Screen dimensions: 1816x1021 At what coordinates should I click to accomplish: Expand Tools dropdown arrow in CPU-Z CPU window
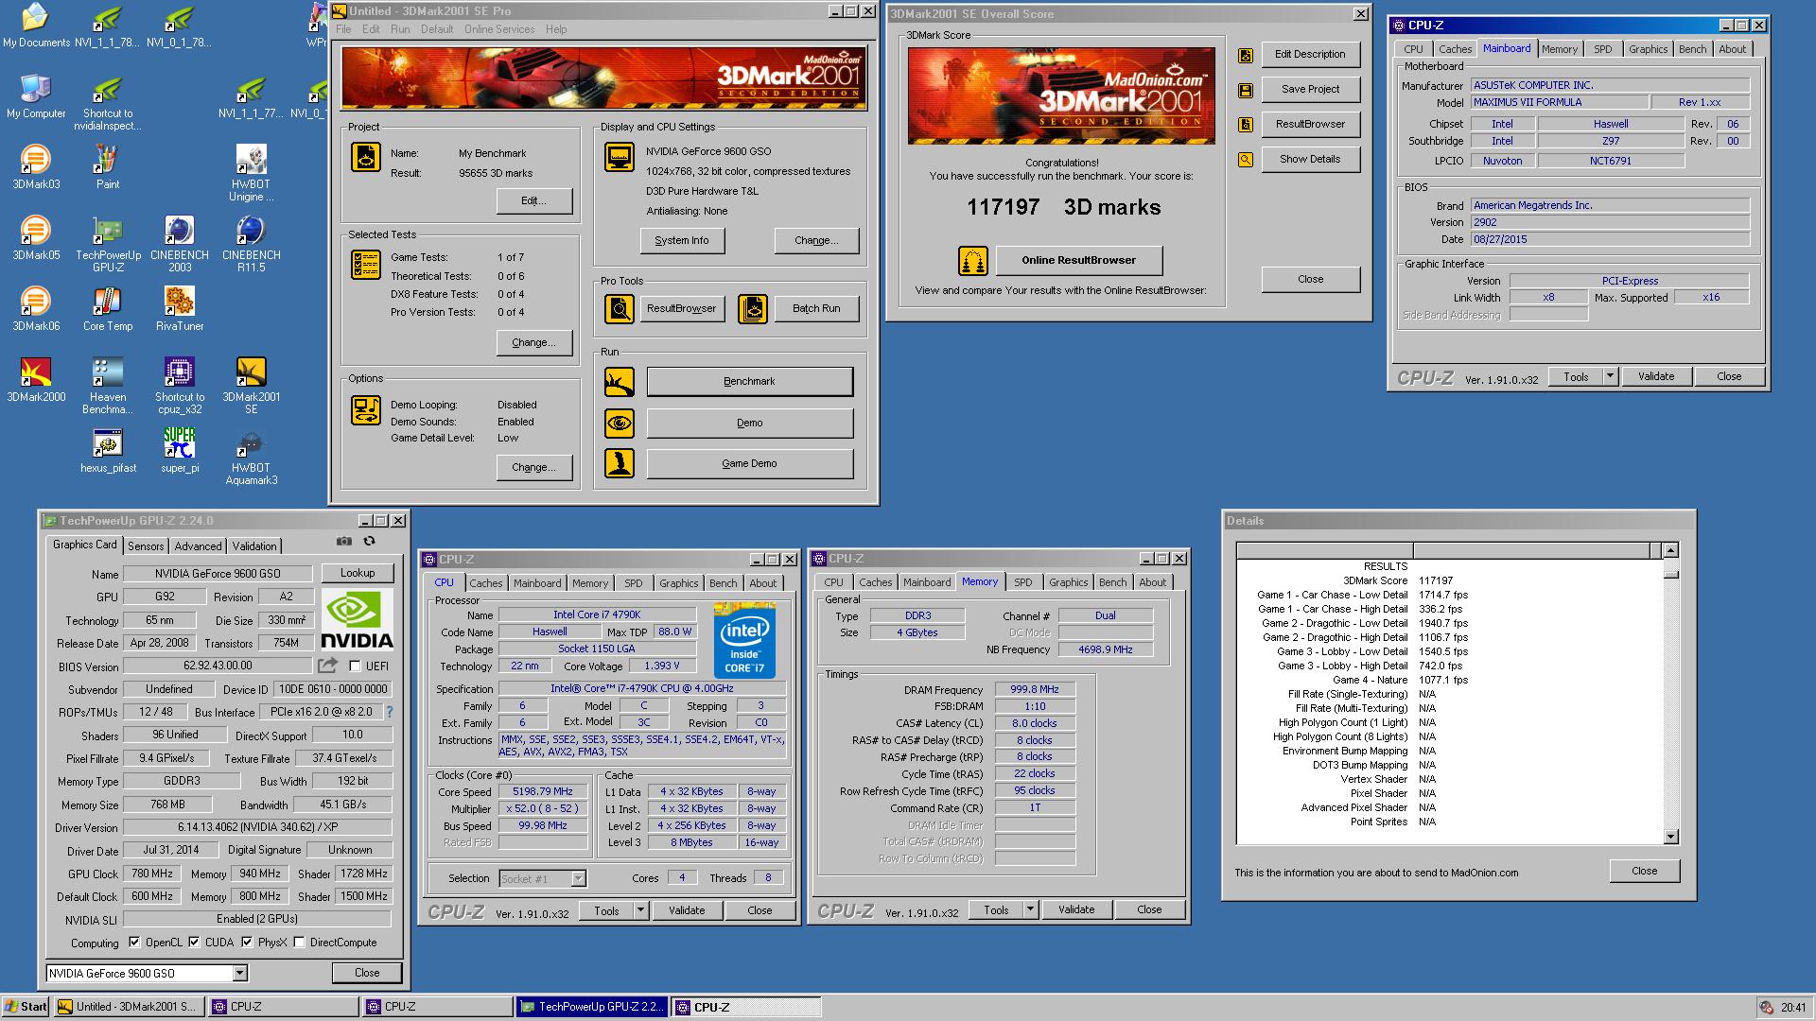(640, 910)
